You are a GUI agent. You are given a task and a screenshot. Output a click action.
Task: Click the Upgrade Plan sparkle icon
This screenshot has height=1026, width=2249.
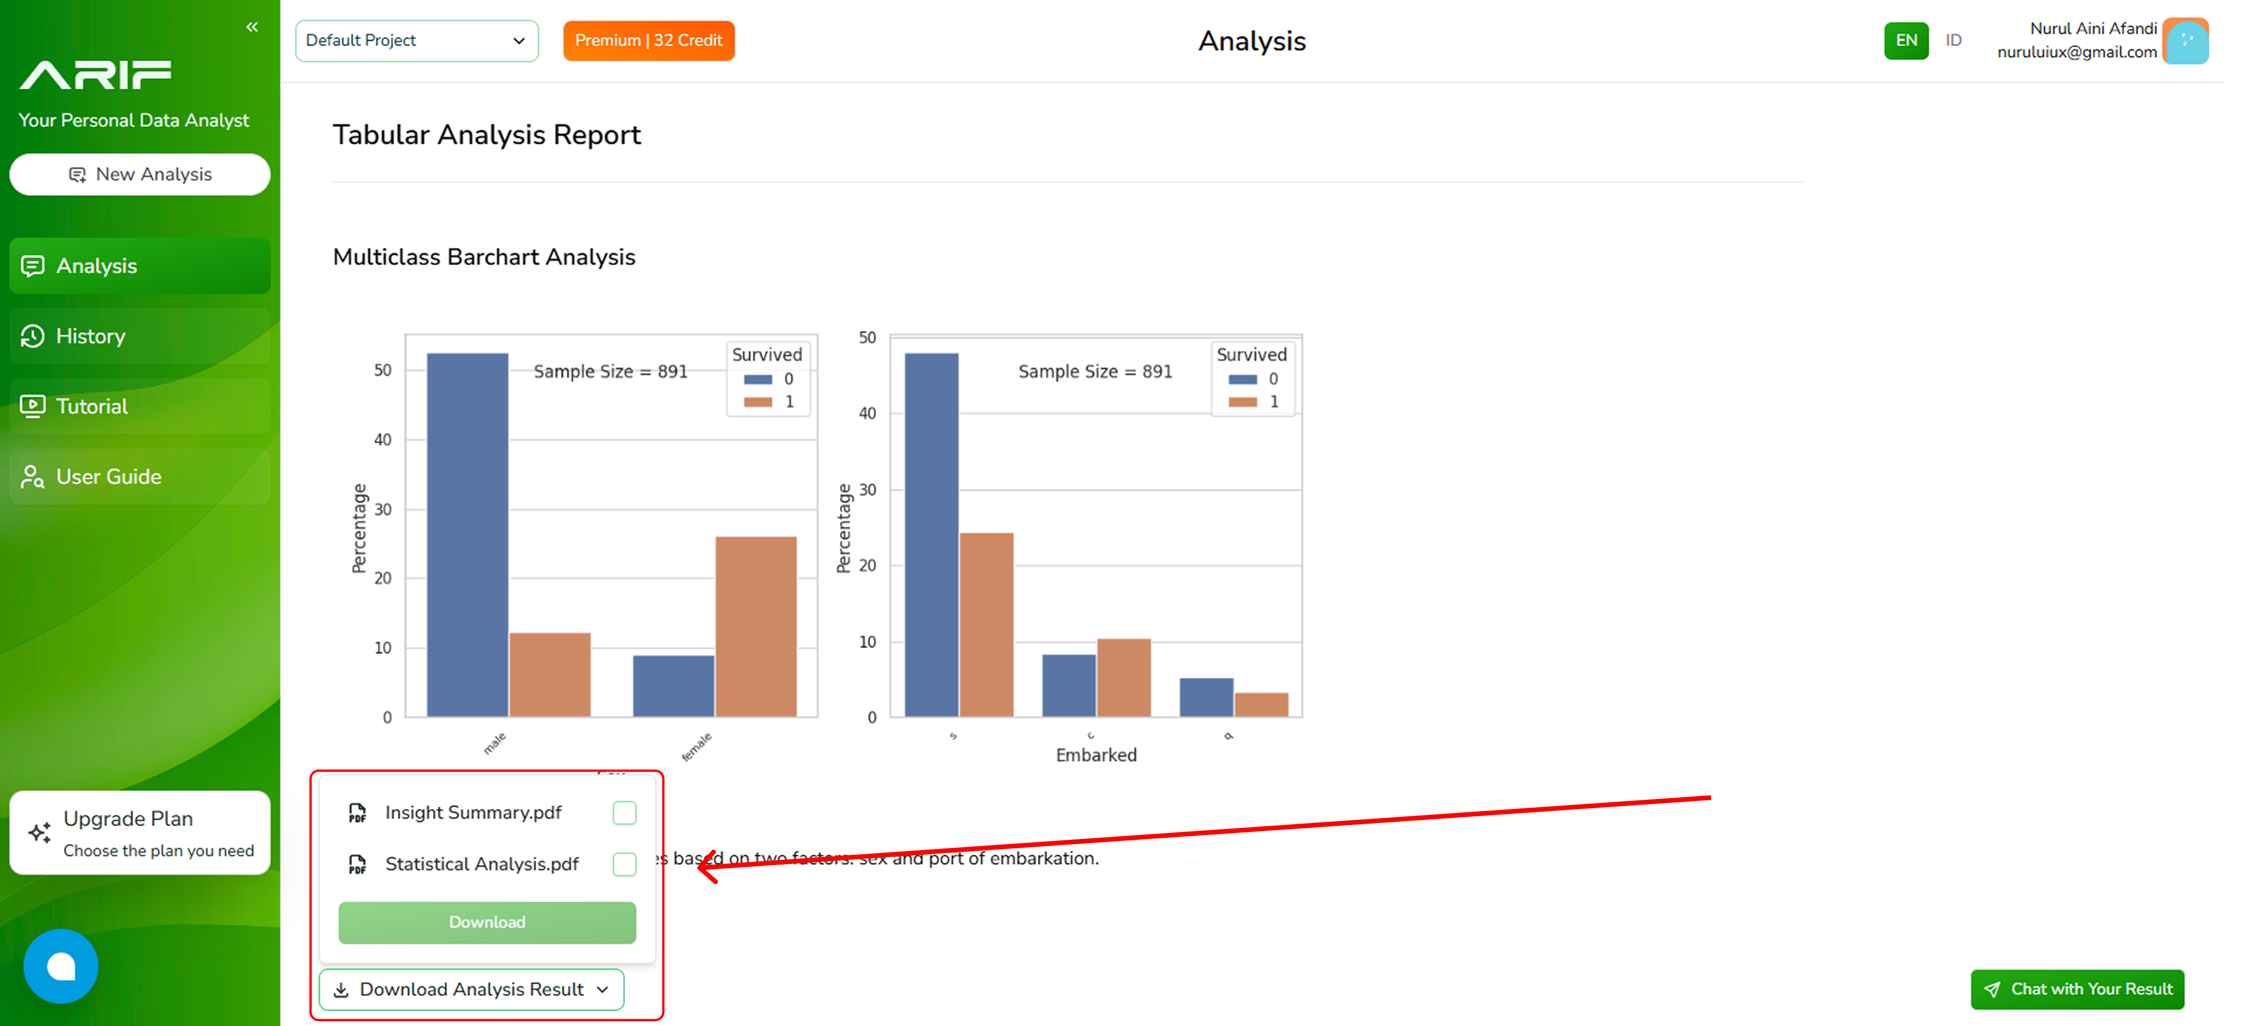tap(39, 832)
